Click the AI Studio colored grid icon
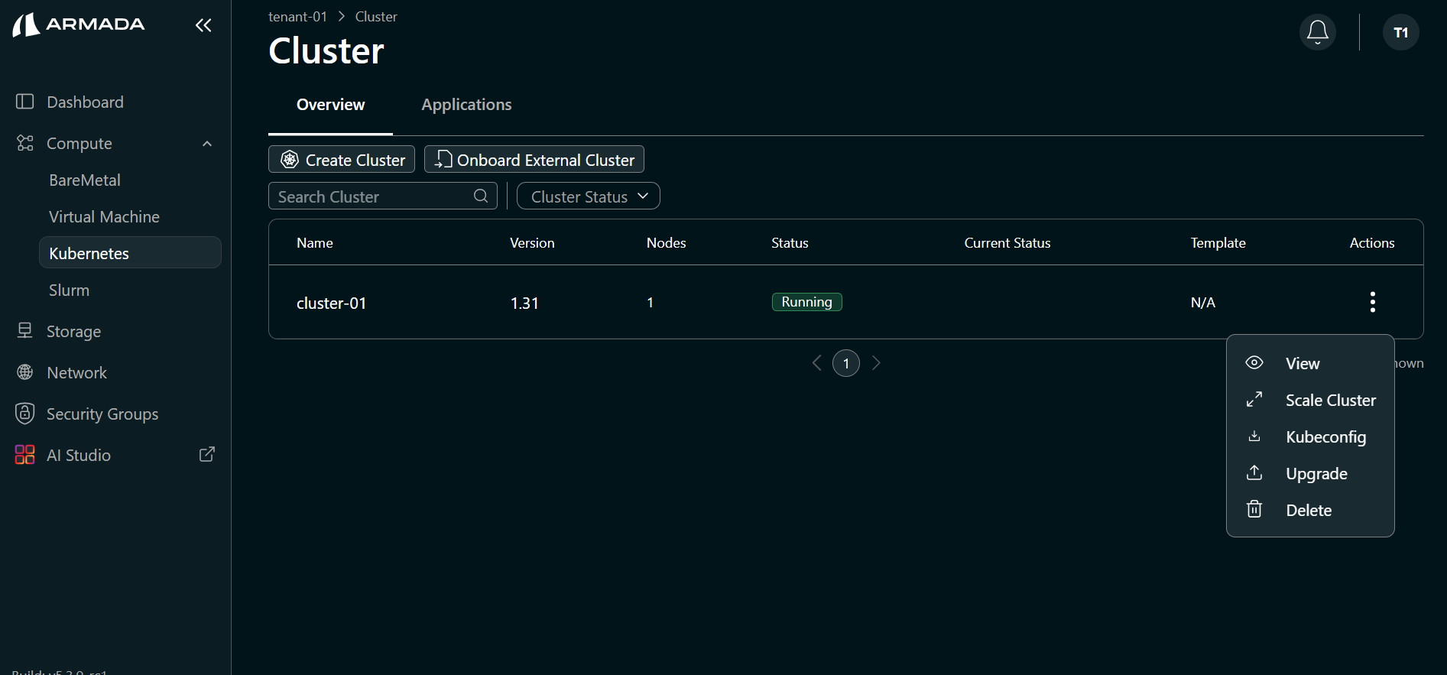Image resolution: width=1447 pixels, height=675 pixels. [x=25, y=455]
